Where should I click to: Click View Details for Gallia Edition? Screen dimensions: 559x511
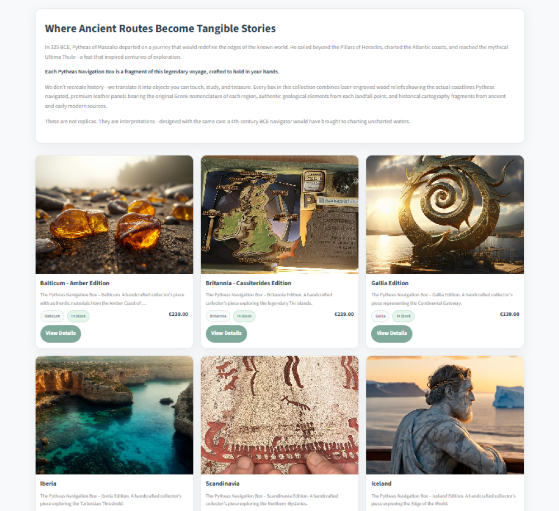click(392, 333)
